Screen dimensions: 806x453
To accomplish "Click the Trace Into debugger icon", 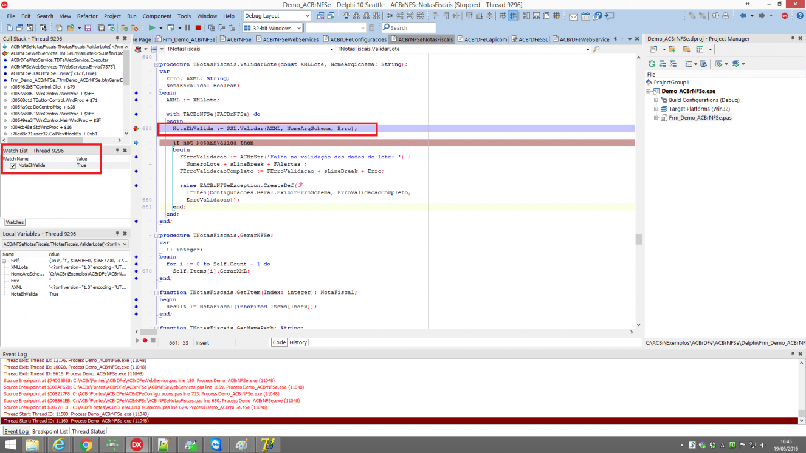I will coord(212,28).
